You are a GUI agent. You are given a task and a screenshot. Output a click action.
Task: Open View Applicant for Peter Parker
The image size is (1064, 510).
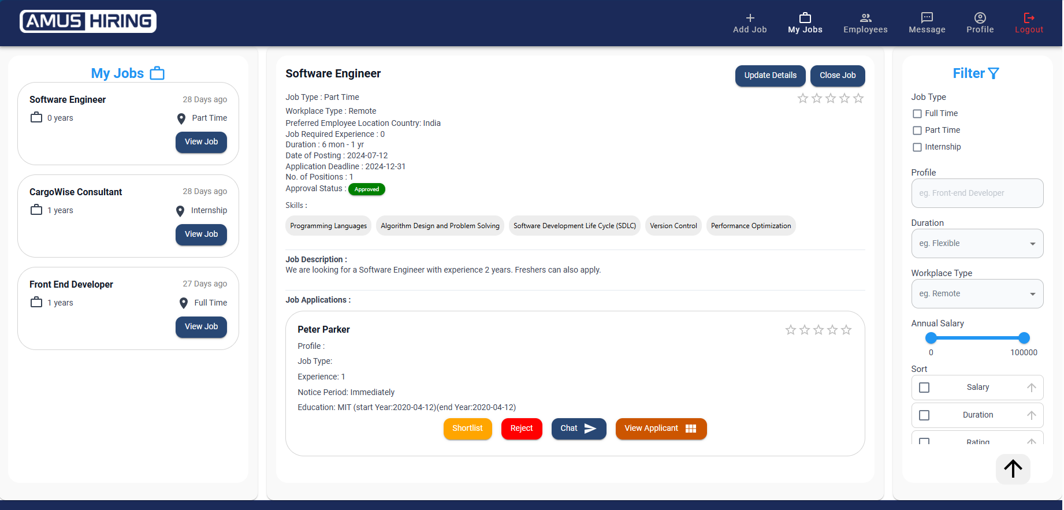click(663, 429)
